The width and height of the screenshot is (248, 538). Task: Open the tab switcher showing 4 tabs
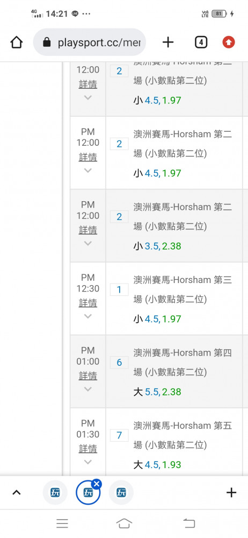(201, 43)
